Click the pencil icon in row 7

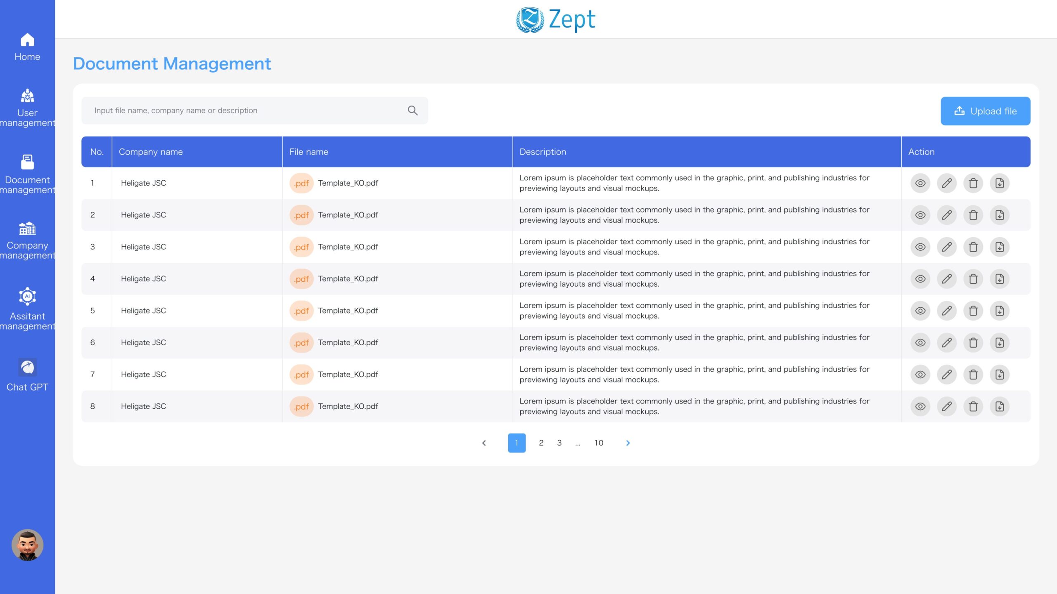tap(947, 375)
